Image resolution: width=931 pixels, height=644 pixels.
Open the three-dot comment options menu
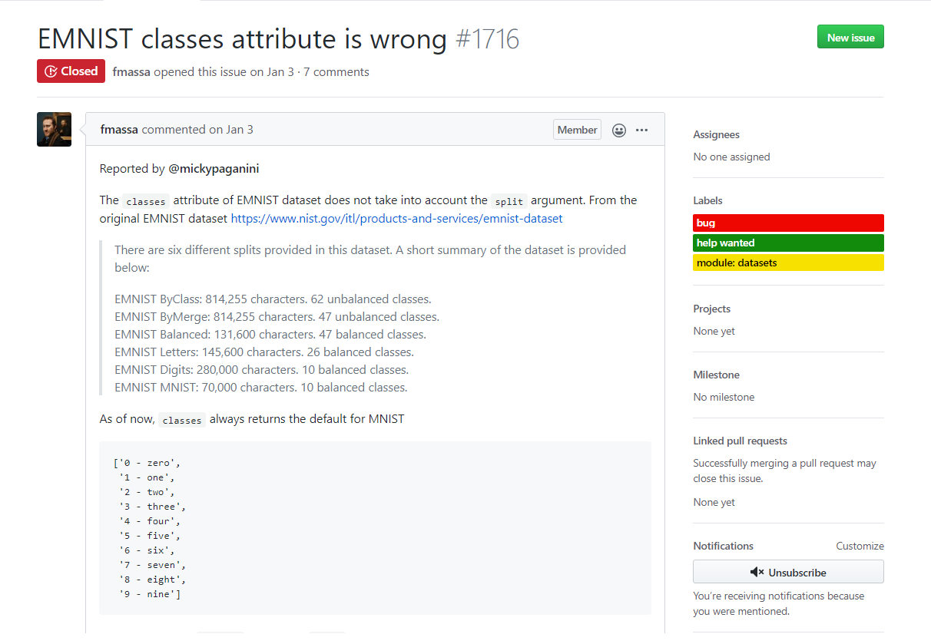click(641, 130)
